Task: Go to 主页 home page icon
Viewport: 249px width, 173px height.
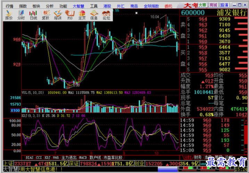Action: [x=82, y=15]
